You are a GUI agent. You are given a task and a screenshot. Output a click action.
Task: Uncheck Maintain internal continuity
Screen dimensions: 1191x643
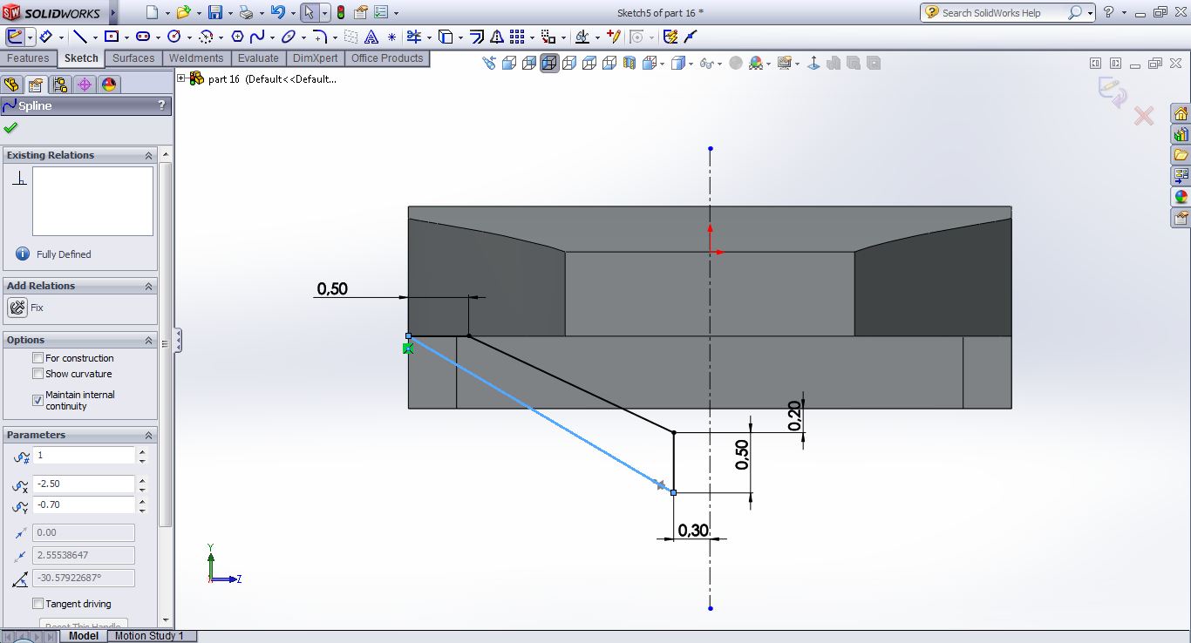[x=37, y=400]
